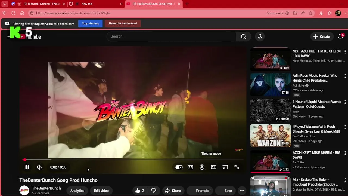This screenshot has height=196, width=348.
Task: Refresh the page
Action: click(x=13, y=13)
